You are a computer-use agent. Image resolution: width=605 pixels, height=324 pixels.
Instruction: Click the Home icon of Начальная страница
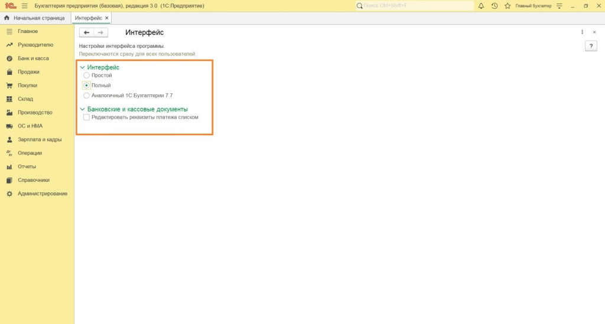click(x=7, y=18)
